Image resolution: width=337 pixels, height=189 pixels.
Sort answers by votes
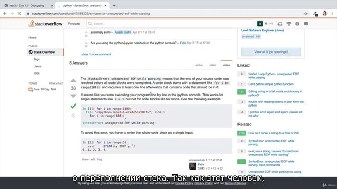pos(226,65)
